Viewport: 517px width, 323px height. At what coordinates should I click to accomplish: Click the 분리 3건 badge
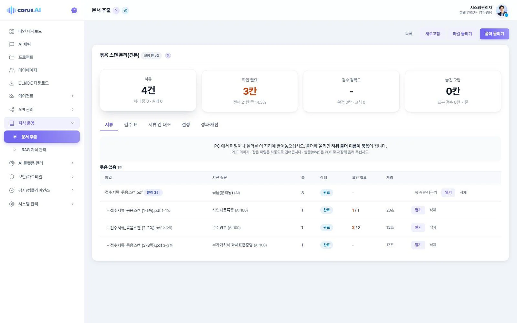coord(153,193)
